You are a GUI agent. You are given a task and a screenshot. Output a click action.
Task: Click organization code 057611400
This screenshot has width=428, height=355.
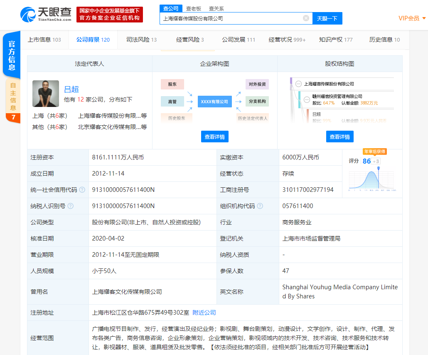pos(298,206)
